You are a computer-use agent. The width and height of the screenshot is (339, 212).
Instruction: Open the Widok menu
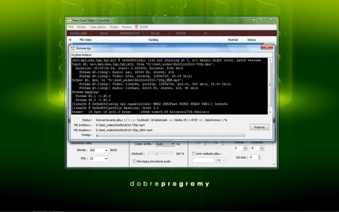pyautogui.click(x=82, y=27)
